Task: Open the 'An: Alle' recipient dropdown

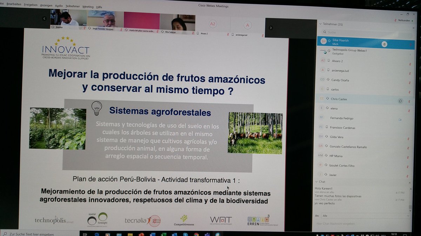Action: pyautogui.click(x=365, y=216)
